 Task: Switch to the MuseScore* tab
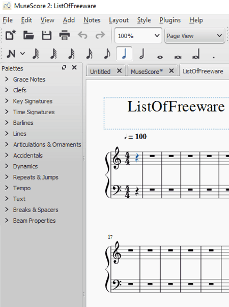pyautogui.click(x=147, y=71)
